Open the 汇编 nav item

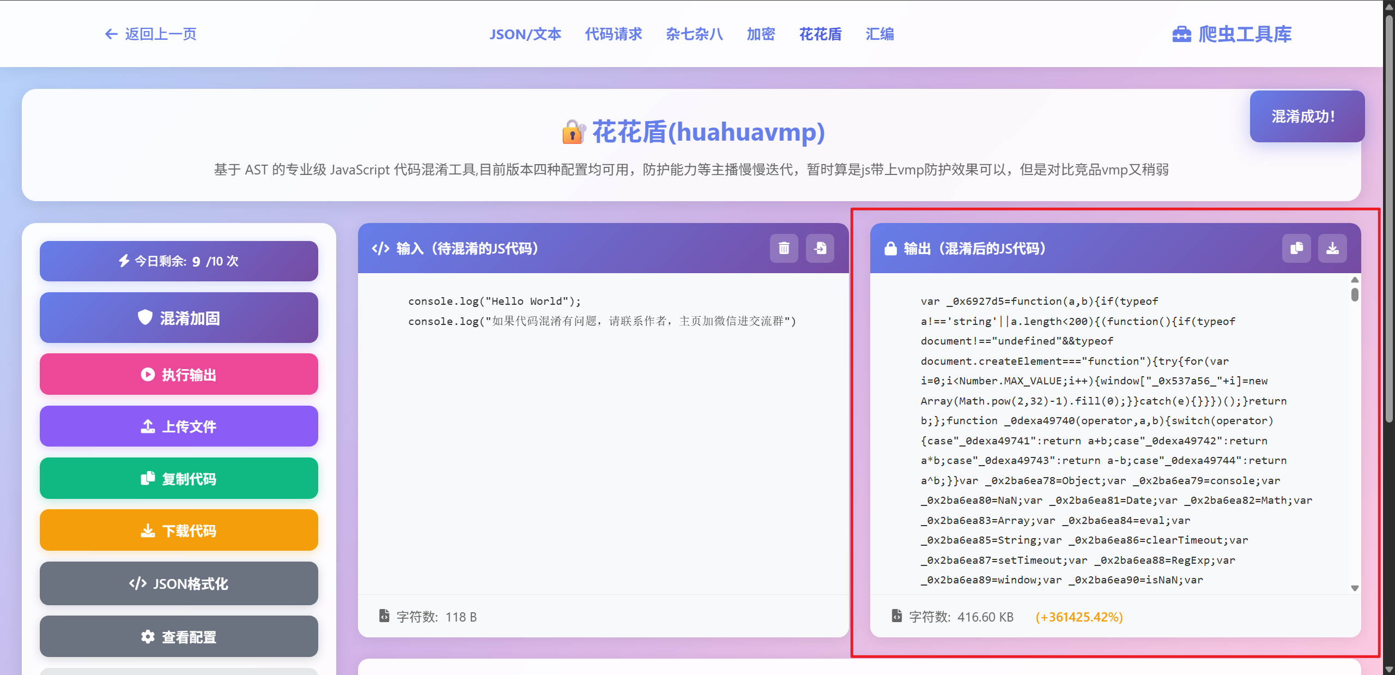(x=880, y=34)
